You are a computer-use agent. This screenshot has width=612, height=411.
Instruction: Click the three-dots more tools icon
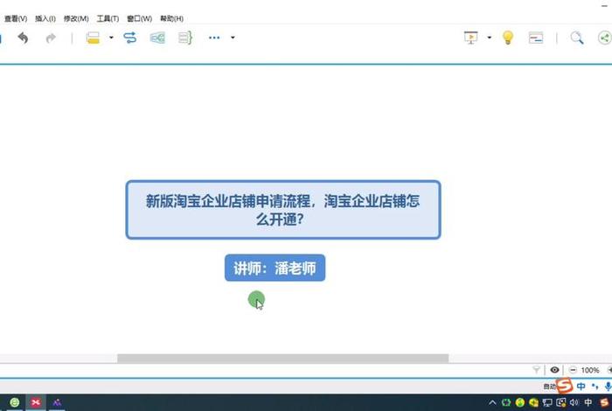tap(214, 38)
